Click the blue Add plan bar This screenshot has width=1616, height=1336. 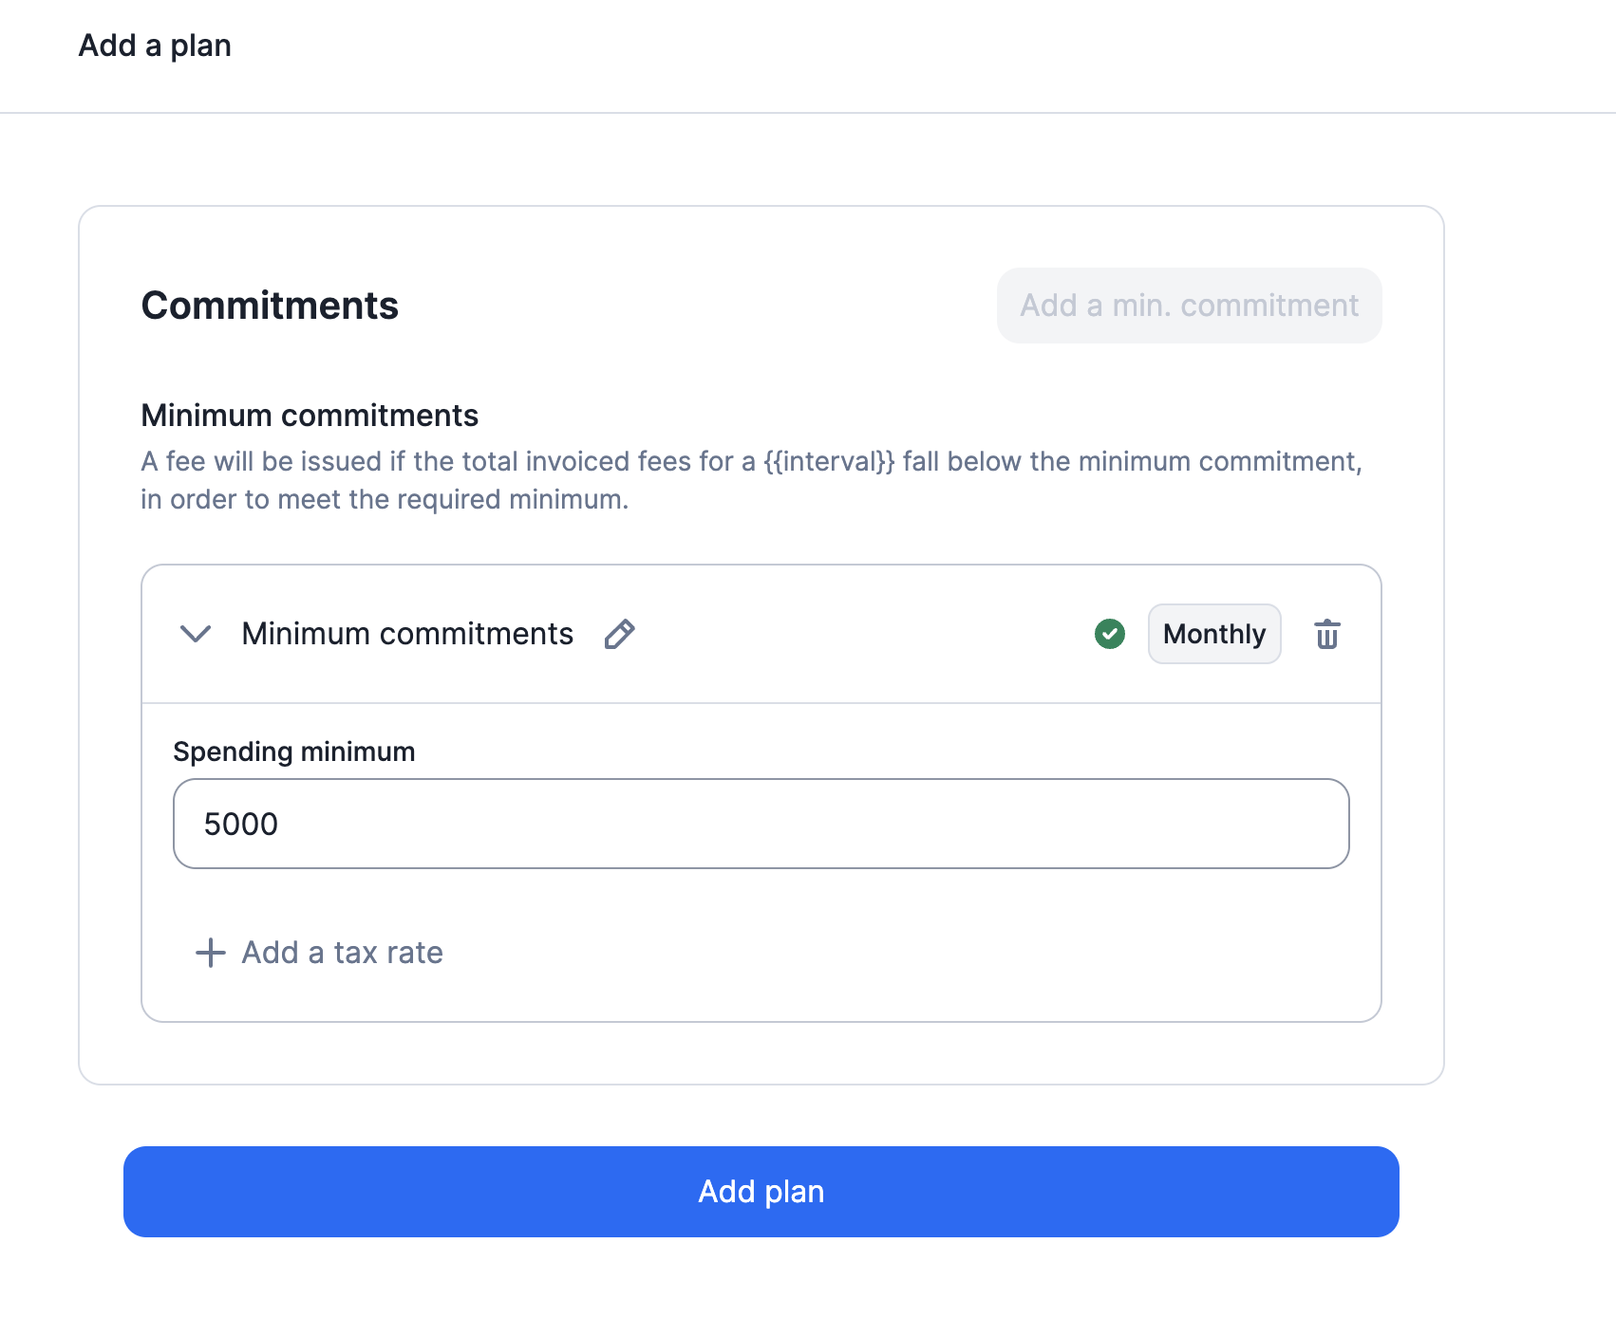(x=761, y=1192)
